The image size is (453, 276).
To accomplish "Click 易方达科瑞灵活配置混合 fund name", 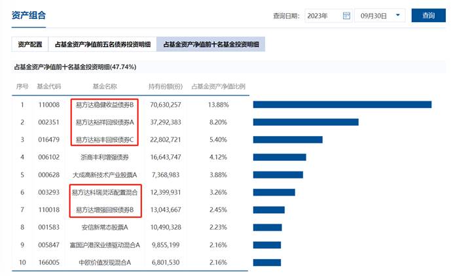I will (105, 192).
